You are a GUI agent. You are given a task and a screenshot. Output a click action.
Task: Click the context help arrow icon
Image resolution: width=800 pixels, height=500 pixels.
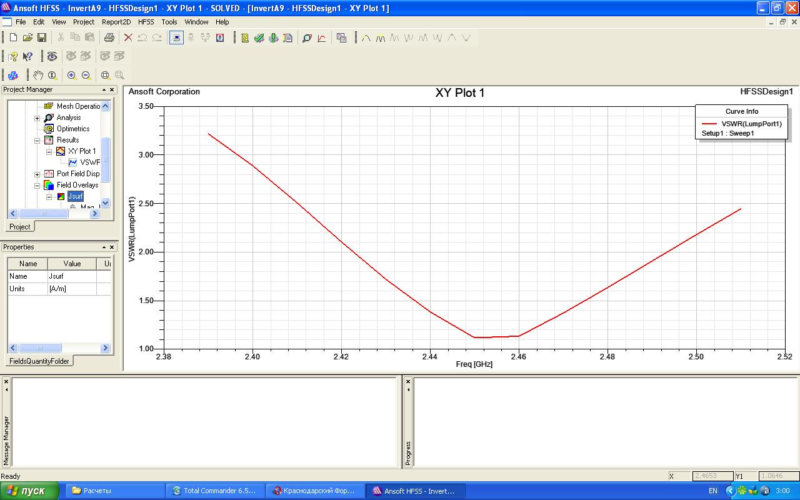point(27,57)
